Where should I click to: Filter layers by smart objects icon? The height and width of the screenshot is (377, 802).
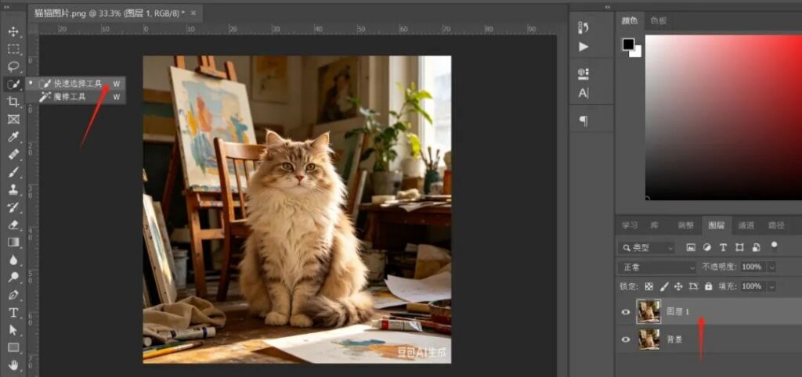pos(757,248)
